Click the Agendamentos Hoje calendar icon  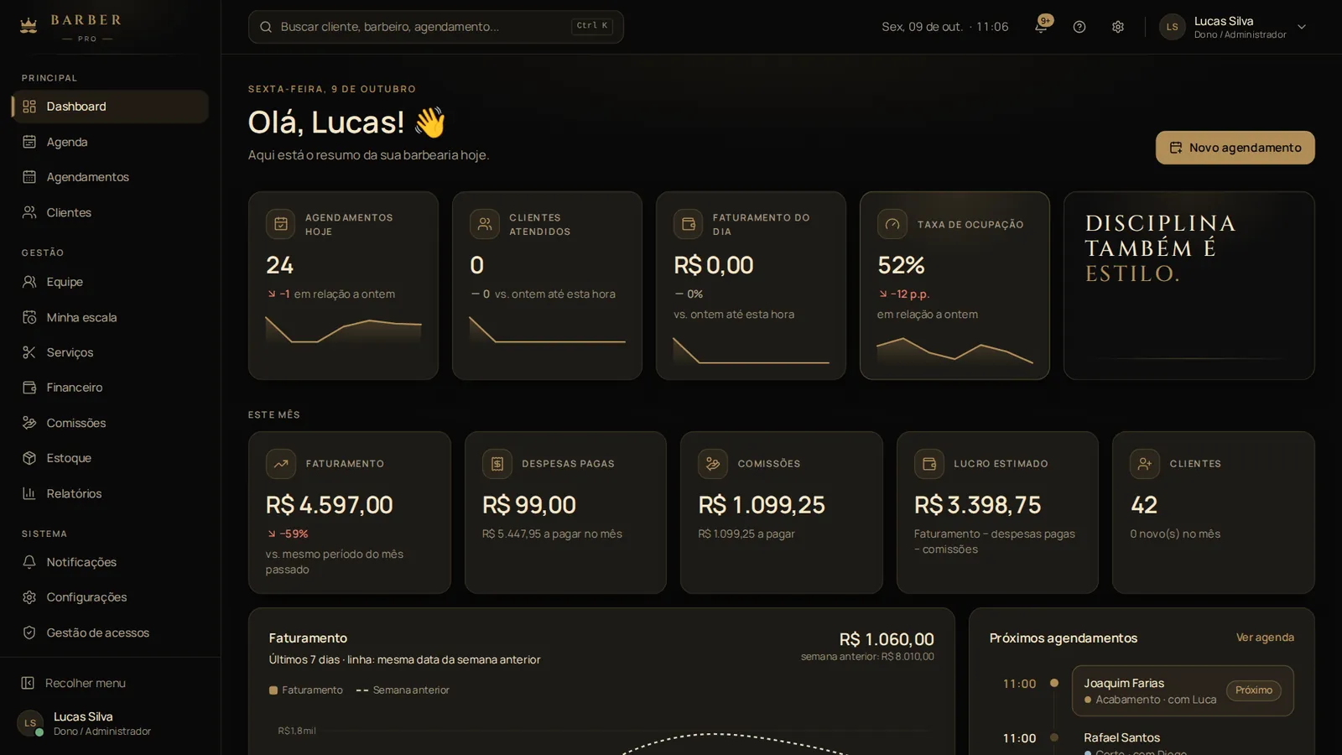tap(281, 224)
